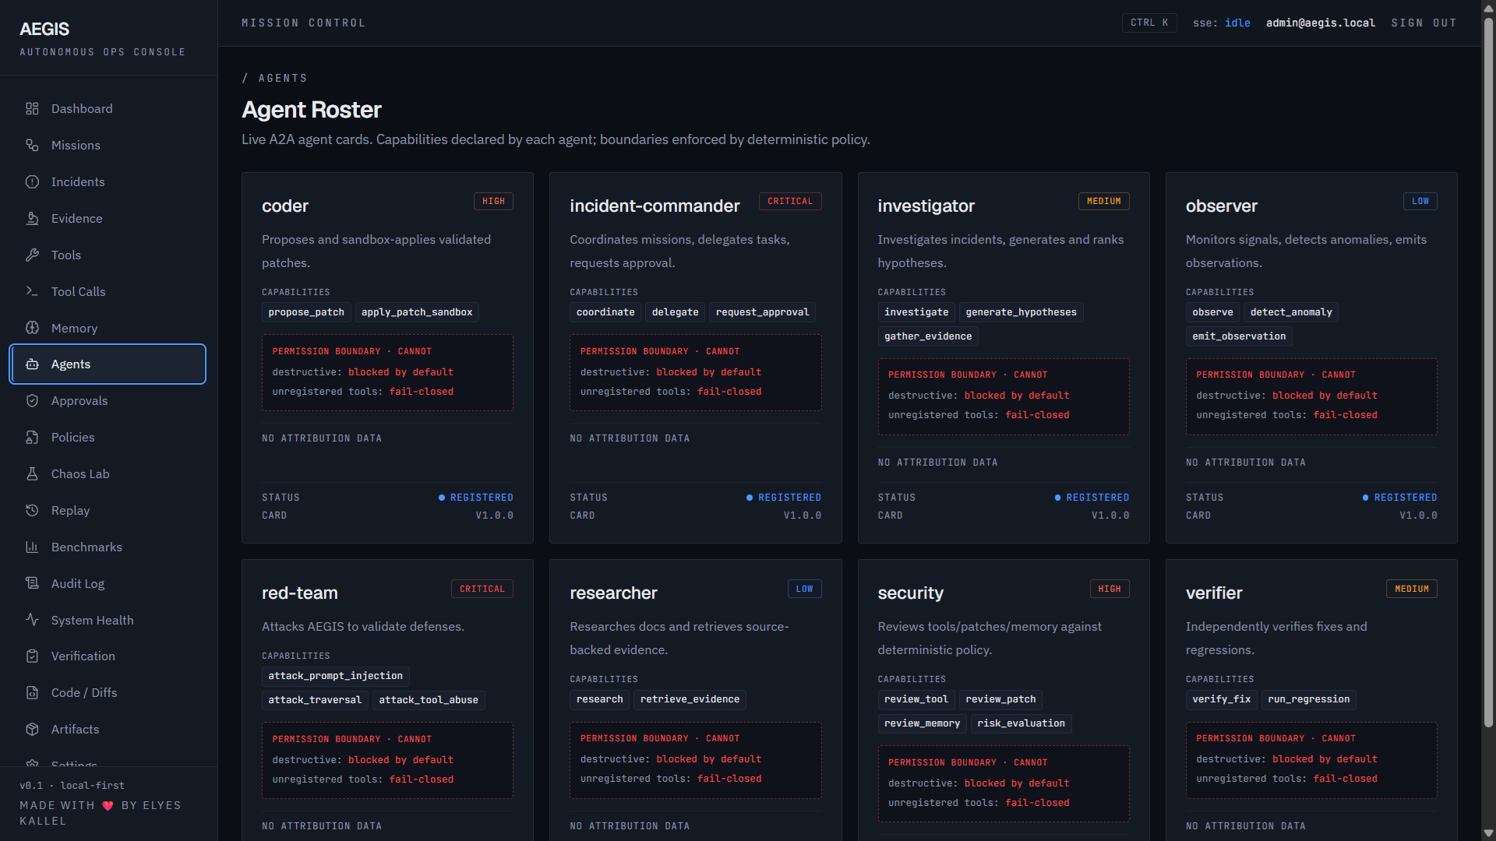1496x841 pixels.
Task: Click the Audit Log scroll icon
Action: 32,584
